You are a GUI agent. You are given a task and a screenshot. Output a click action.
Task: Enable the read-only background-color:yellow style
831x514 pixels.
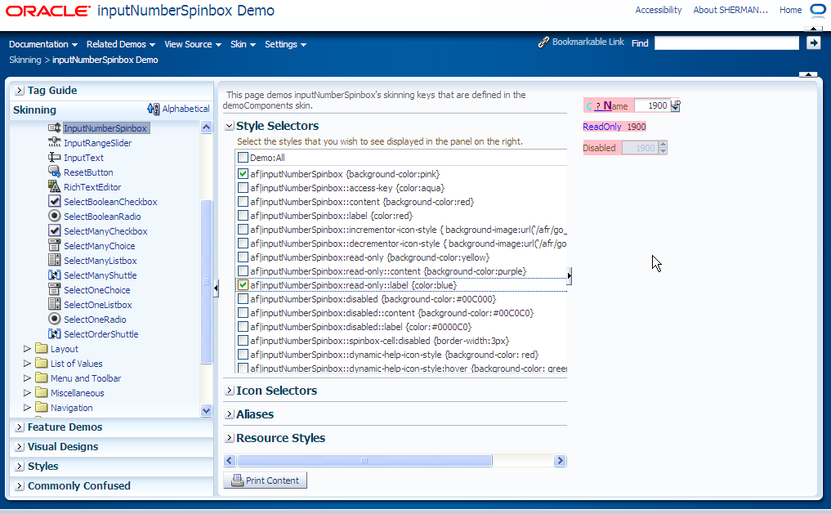coord(243,257)
